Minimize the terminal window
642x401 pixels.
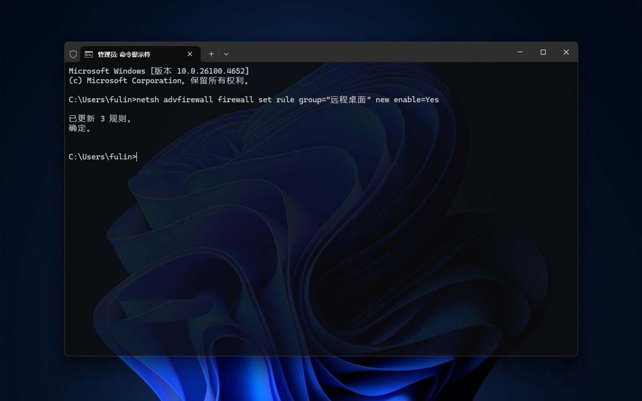pos(520,52)
